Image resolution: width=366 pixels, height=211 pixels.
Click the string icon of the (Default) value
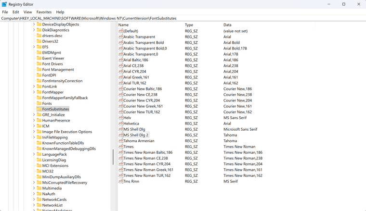121,31
